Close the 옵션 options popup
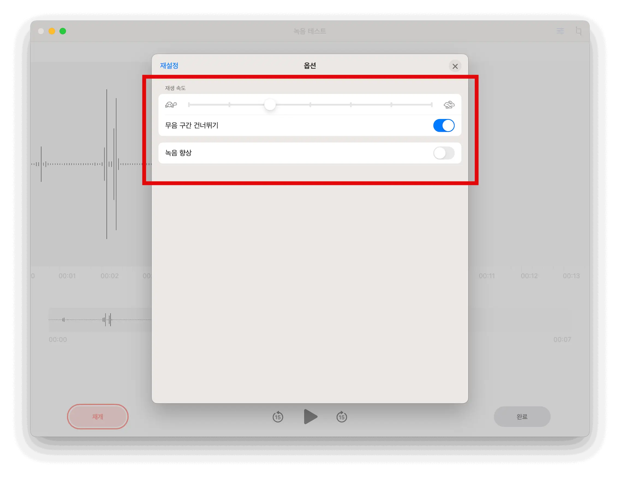Screen dimensions: 620x477 click(455, 66)
